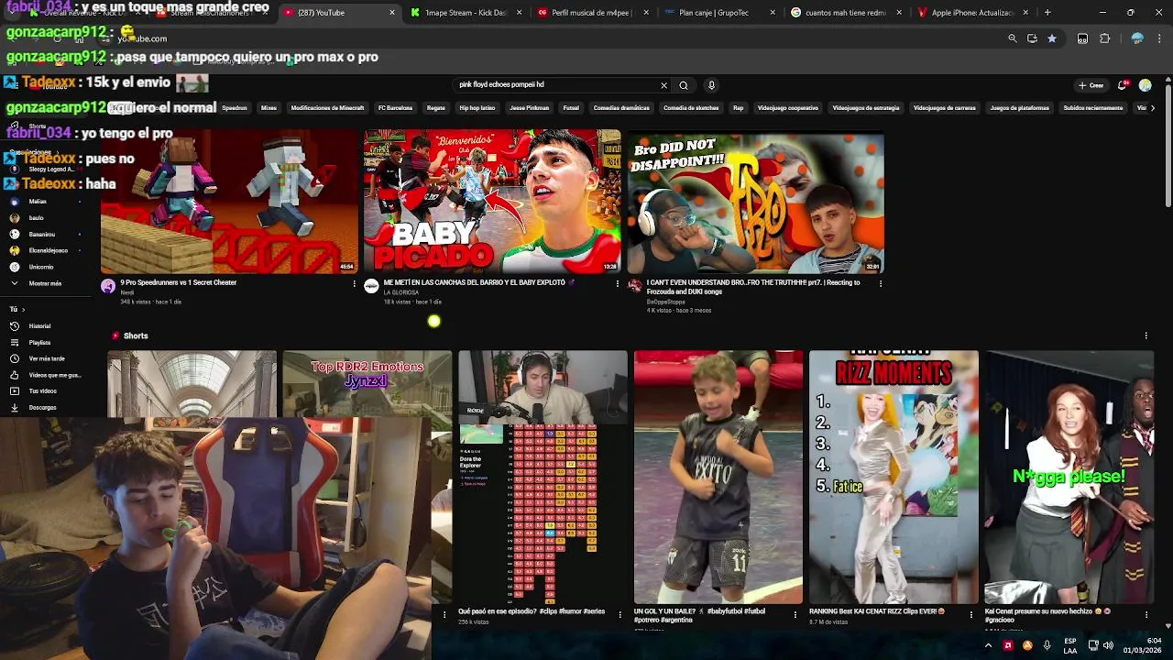The image size is (1173, 660).
Task: Open Tus videos in sidebar
Action: point(42,391)
